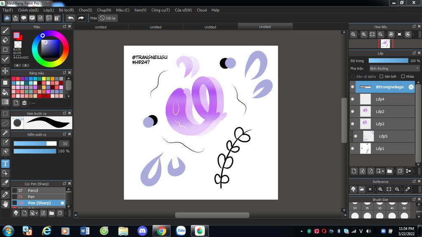Image resolution: width=422 pixels, height=237 pixels.
Task: Open the Chỉnh sửa(E) menu
Action: click(28, 10)
